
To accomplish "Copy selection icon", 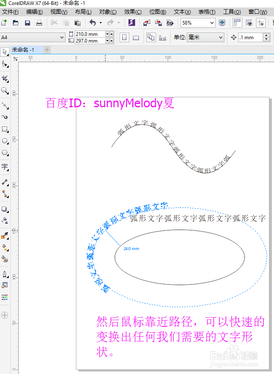I will 66,23.
